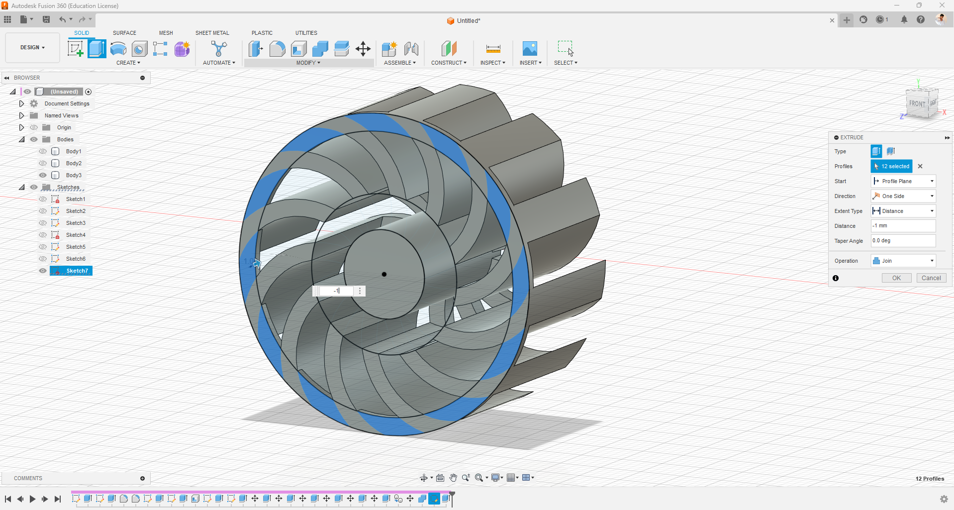Select the Pan hand tool
The height and width of the screenshot is (510, 954).
click(x=453, y=478)
